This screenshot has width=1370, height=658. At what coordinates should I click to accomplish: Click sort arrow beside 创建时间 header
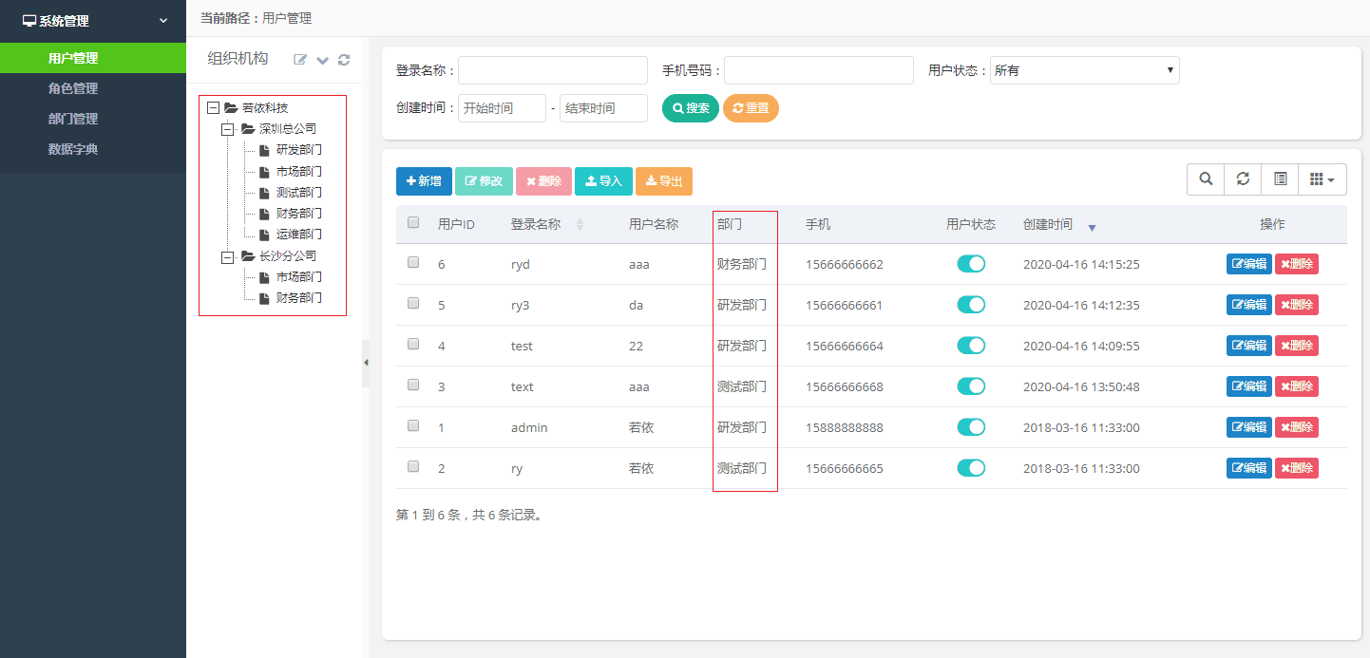1092,227
